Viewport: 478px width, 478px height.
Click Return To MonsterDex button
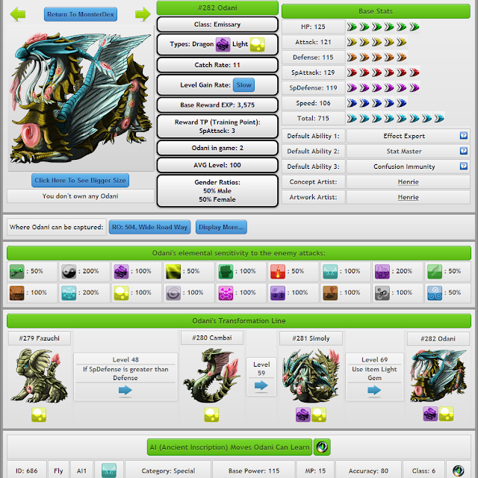point(81,14)
